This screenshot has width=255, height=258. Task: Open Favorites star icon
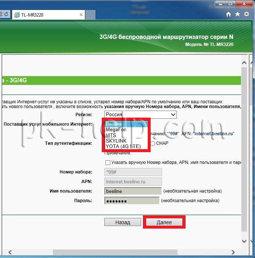(x=237, y=14)
